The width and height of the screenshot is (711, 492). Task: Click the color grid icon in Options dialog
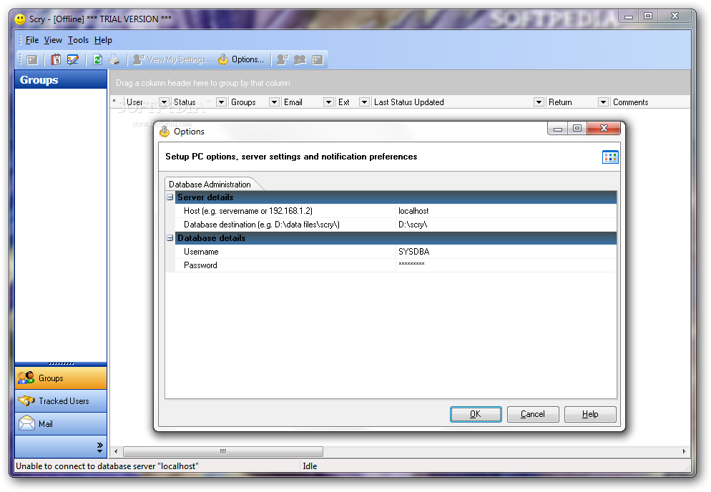point(610,157)
